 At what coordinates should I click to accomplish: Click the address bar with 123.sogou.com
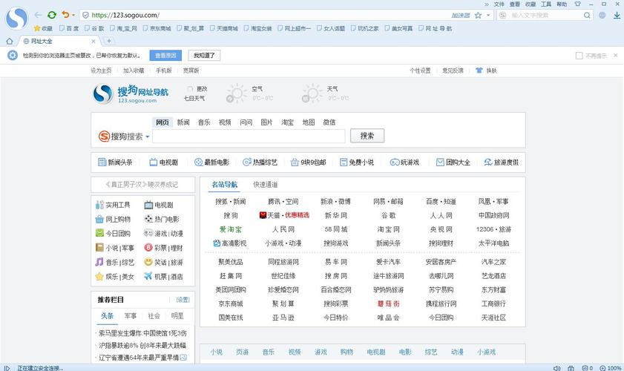[x=263, y=15]
